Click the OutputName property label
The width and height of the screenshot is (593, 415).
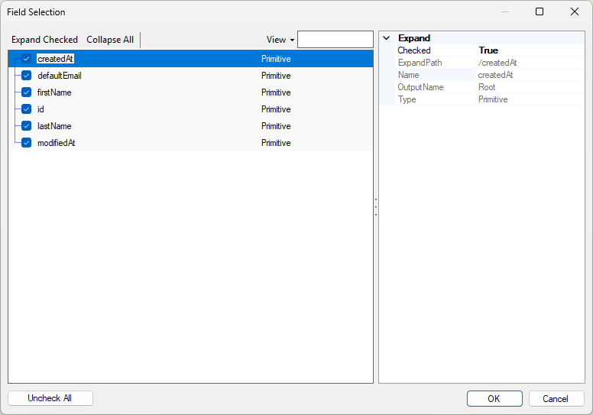[420, 87]
